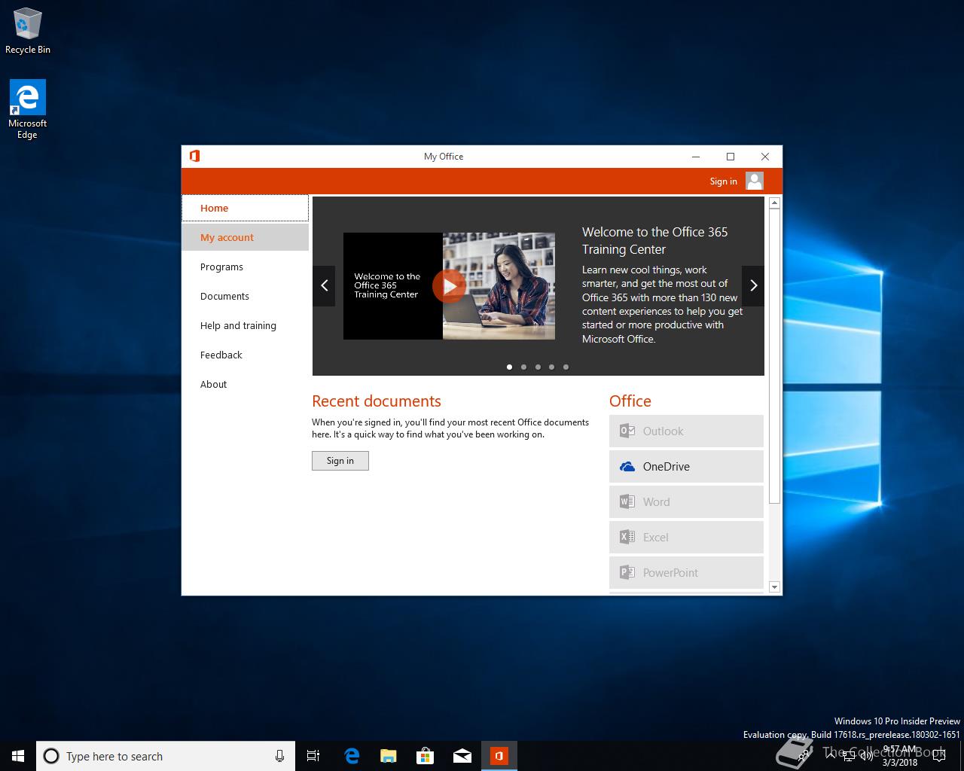Open the Mail app in taskbar

point(462,756)
